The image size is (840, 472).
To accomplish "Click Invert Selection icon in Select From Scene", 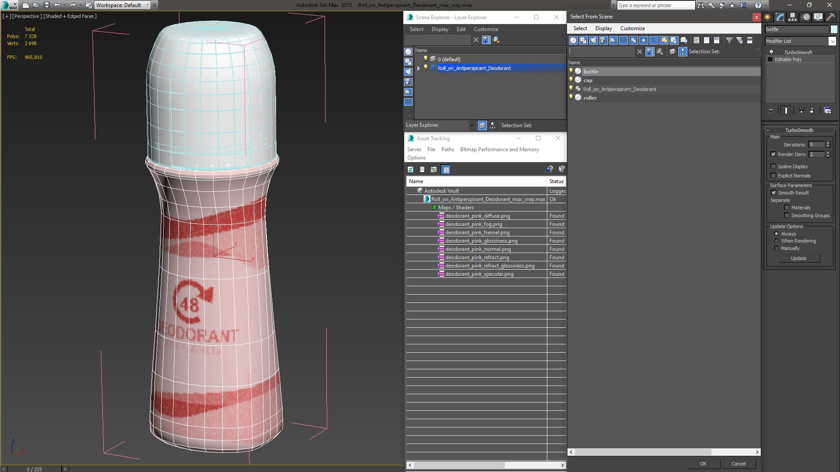I will 717,40.
